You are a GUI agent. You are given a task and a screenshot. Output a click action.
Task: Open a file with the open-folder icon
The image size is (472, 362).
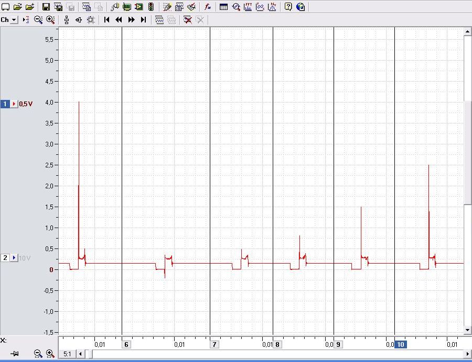[x=18, y=7]
